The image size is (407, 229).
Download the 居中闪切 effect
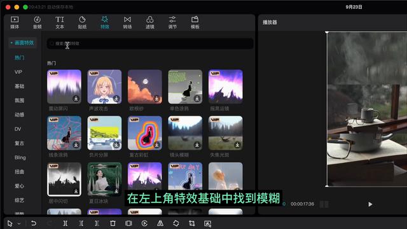point(76,191)
